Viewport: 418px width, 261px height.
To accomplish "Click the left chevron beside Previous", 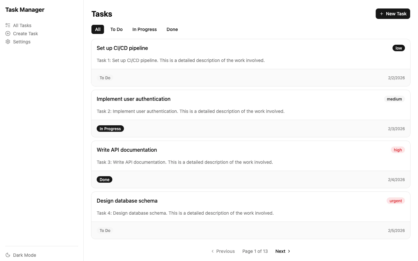I will click(x=212, y=251).
